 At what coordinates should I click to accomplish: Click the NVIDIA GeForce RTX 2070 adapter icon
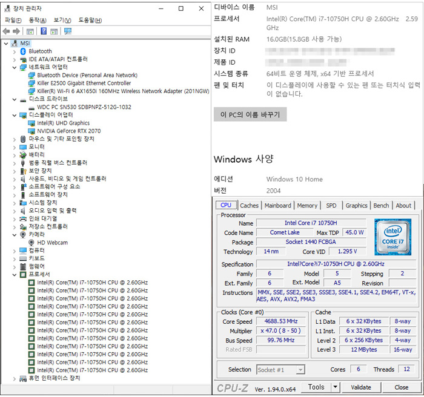(31, 131)
